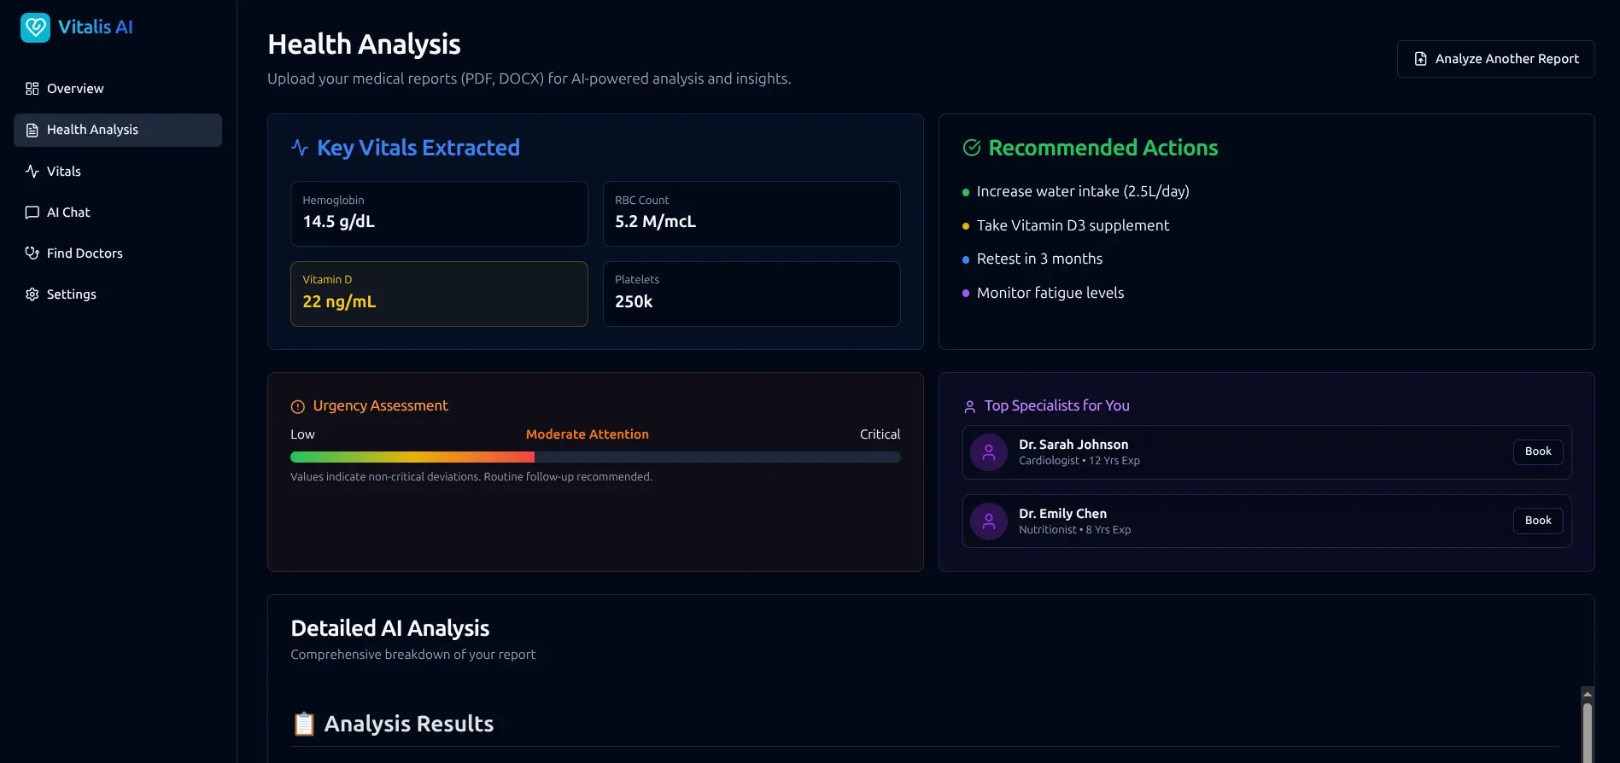The height and width of the screenshot is (763, 1620).
Task: Click the Vitals pulse icon in sidebar
Action: 32,172
